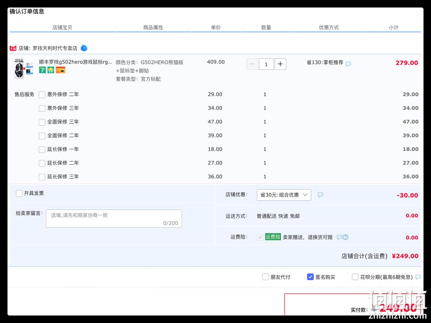Click the green 7-day return badge under the product title
This screenshot has height=323, width=431.
[x=42, y=70]
